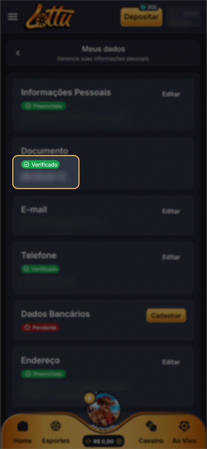
Task: Open the Cassino dice icon
Action: coord(151,426)
